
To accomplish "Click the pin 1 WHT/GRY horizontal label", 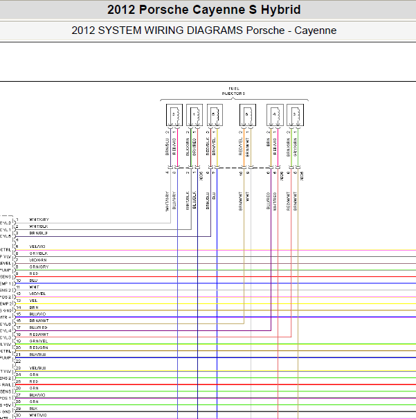I will point(39,220).
